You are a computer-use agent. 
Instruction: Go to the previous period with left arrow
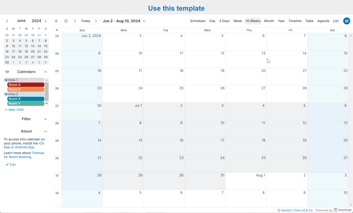75,21
